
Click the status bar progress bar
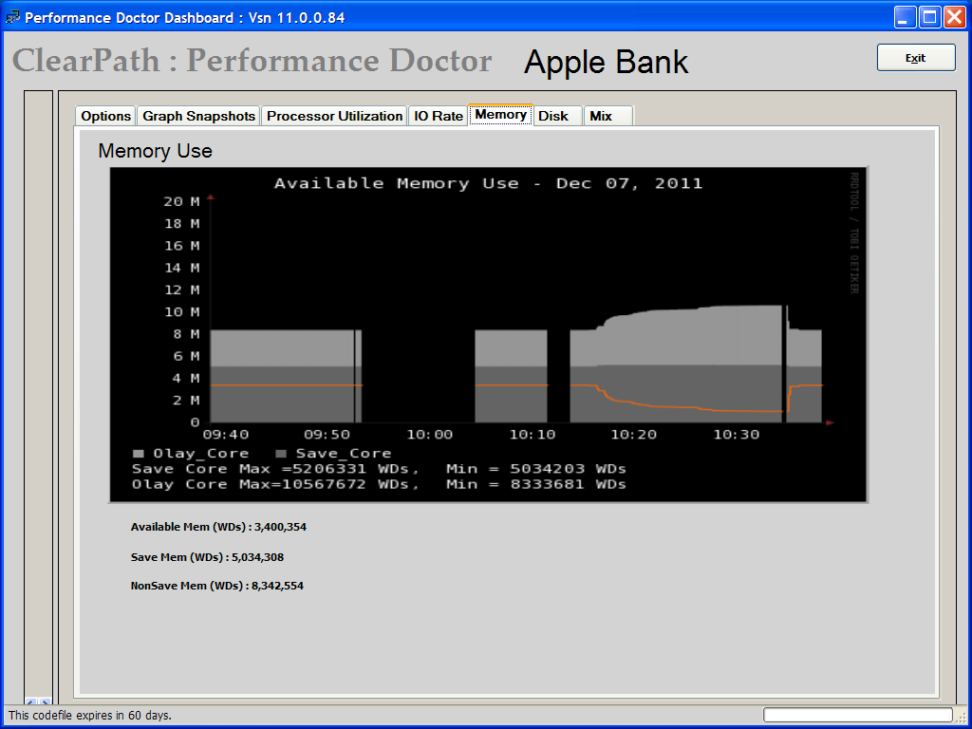tap(857, 715)
